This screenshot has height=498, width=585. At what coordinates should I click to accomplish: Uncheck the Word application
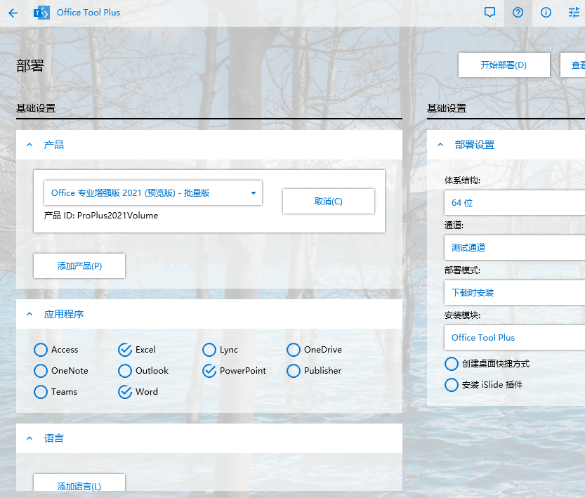(125, 392)
